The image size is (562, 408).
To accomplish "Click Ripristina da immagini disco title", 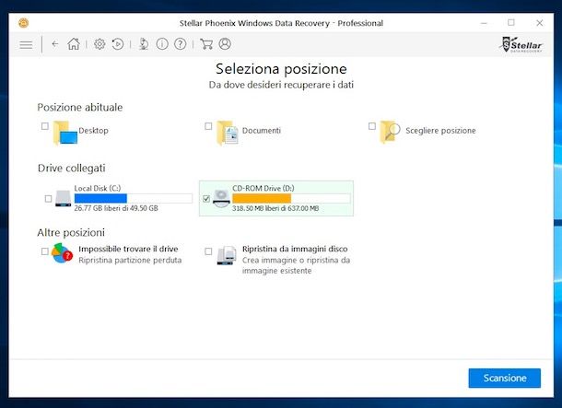I will click(295, 249).
